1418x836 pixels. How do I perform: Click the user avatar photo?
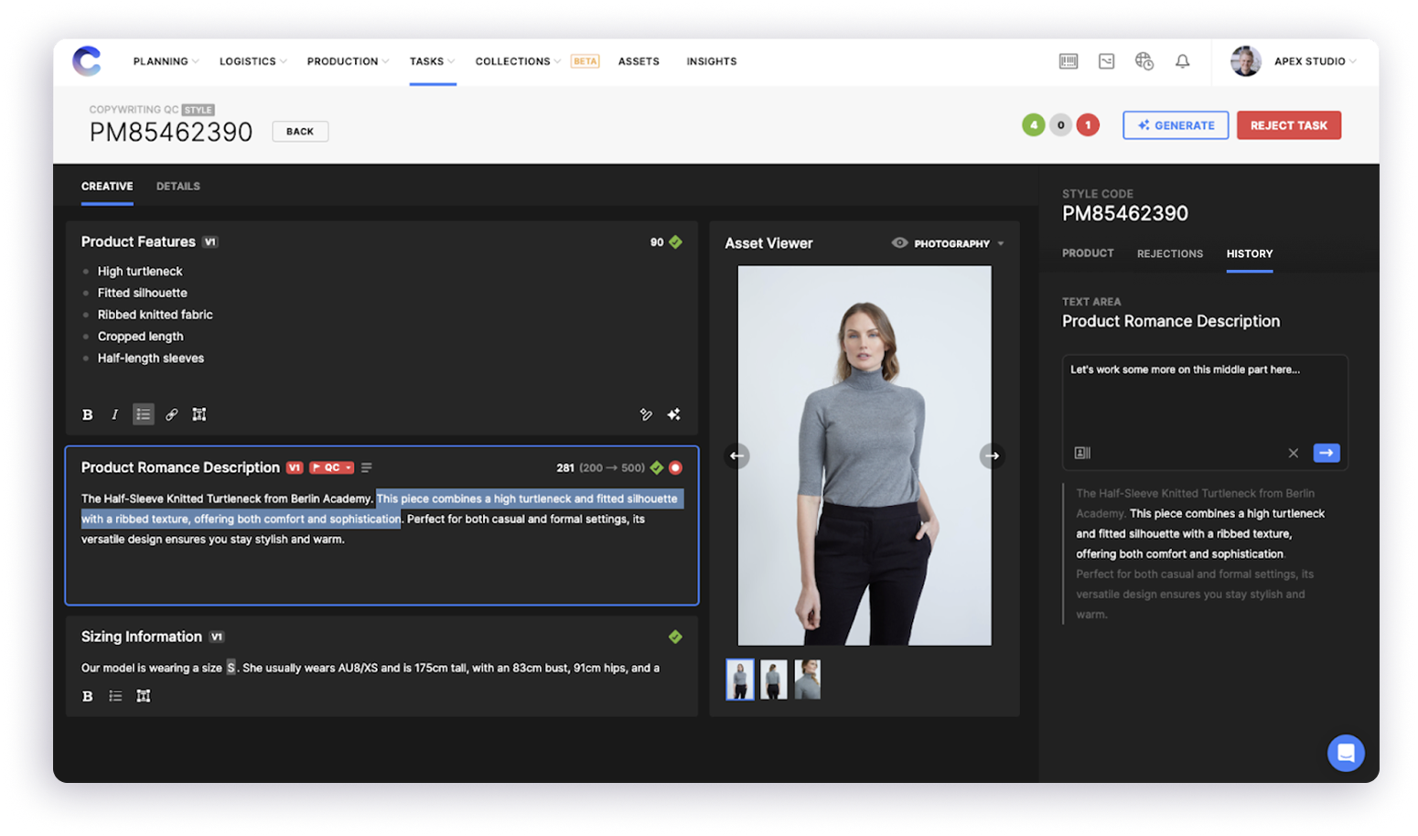pyautogui.click(x=1245, y=61)
